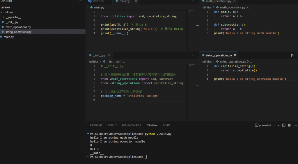Open more actions for main.py editor group
This screenshot has height=164, width=298.
click(194, 1)
